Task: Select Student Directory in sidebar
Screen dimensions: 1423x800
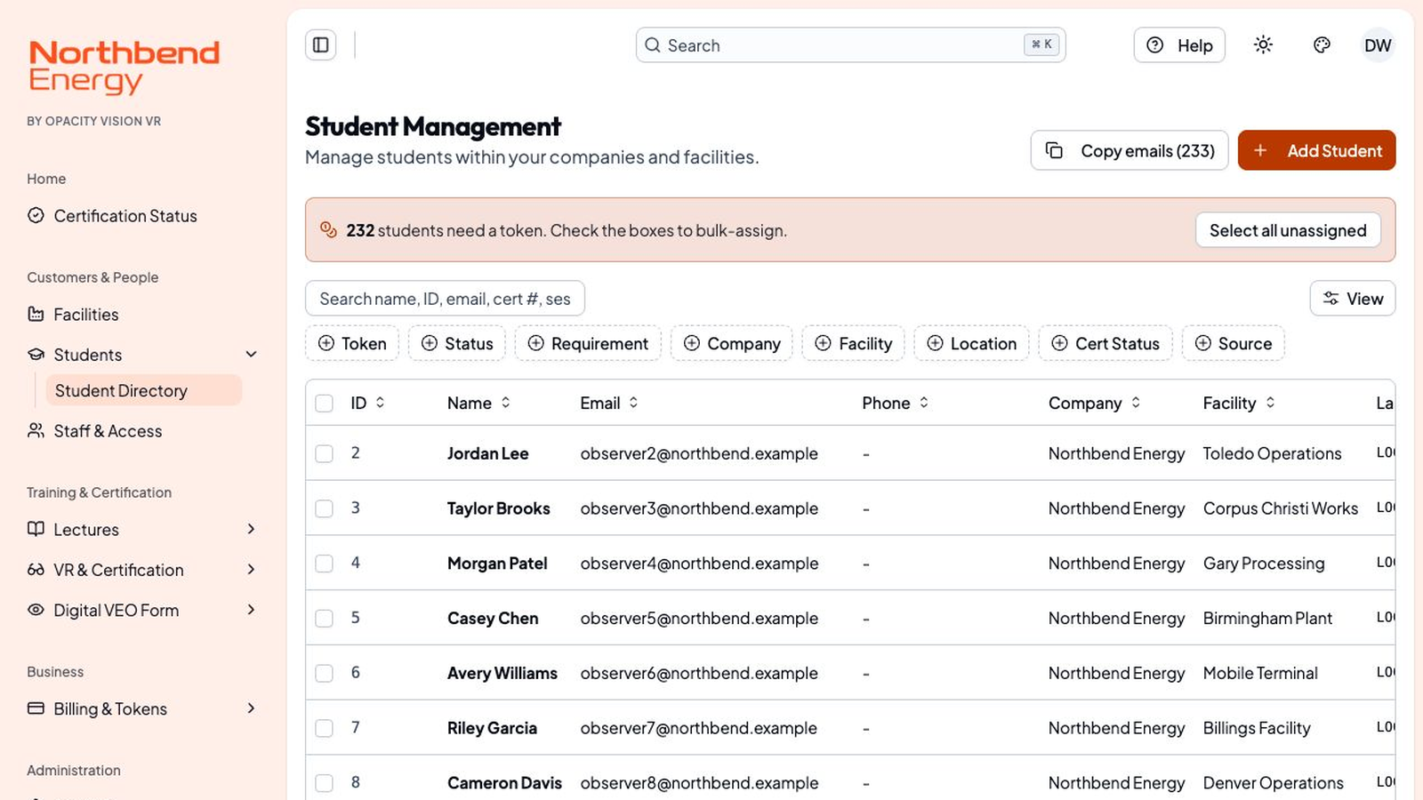Action: point(144,391)
